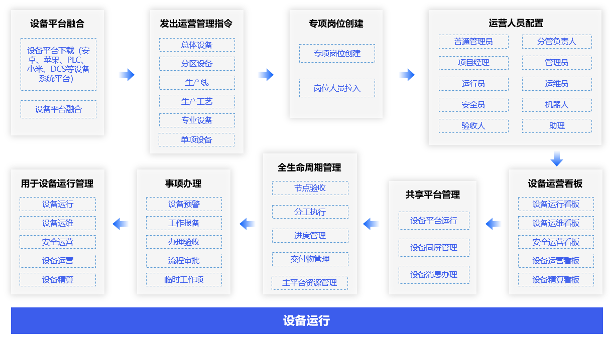Open the 流程审批 item

click(184, 261)
